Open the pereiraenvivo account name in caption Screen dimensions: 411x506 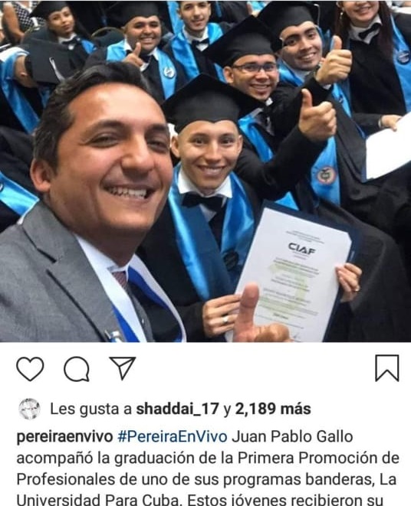coord(64,437)
